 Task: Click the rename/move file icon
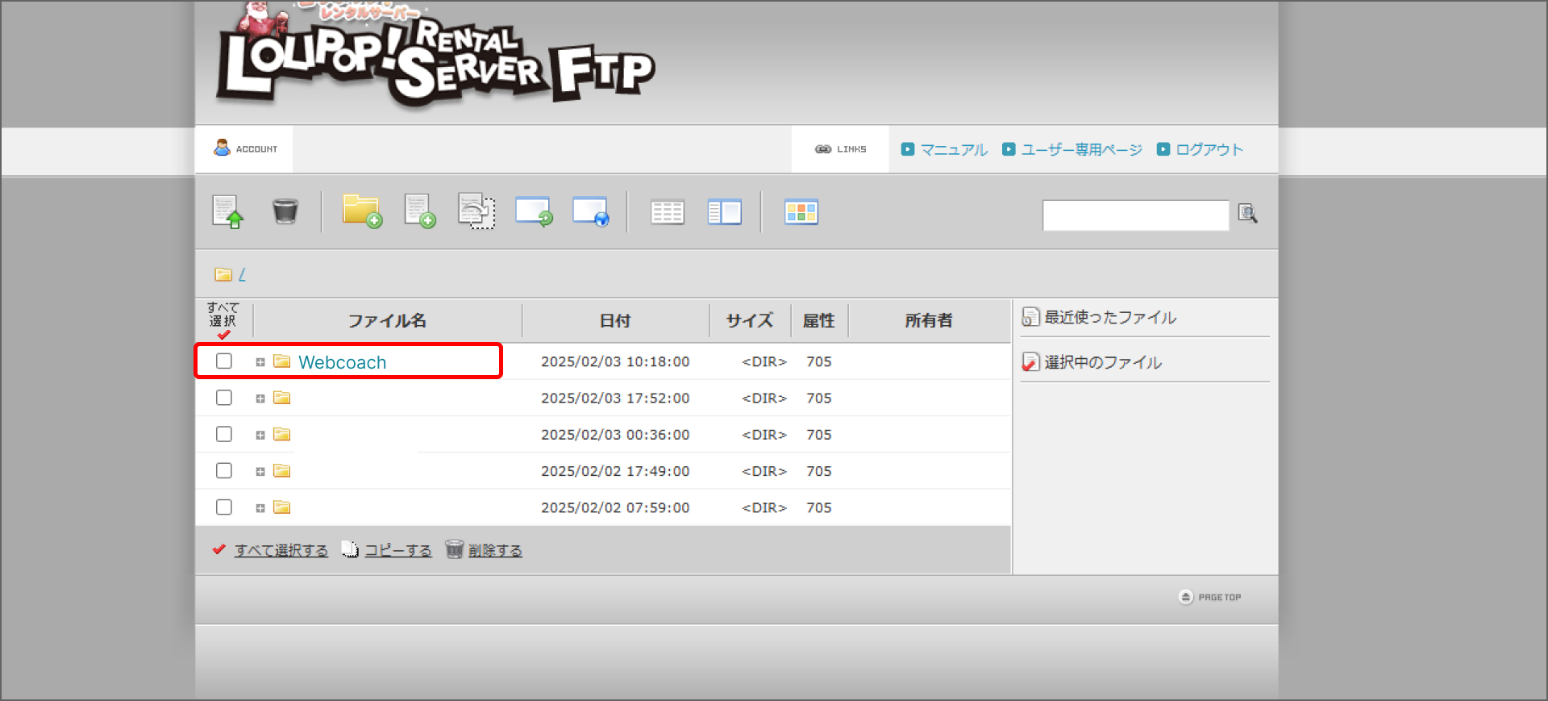pyautogui.click(x=476, y=211)
